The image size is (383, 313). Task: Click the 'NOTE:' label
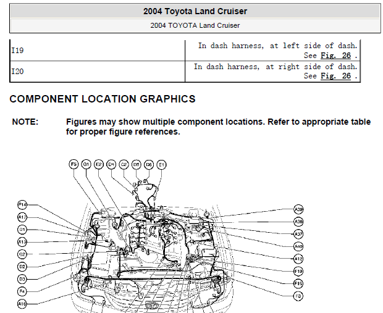25,122
